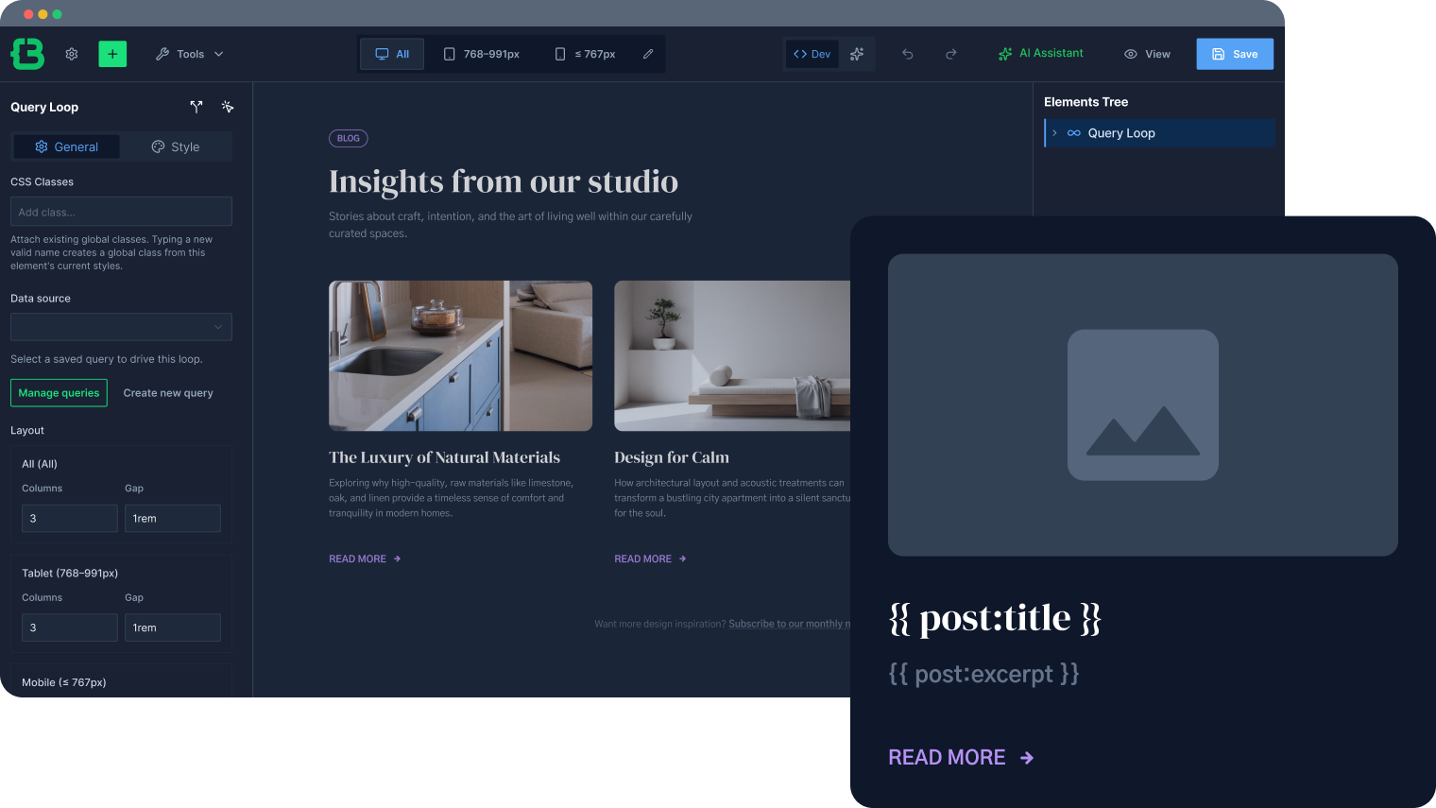The width and height of the screenshot is (1436, 808).
Task: Expand the Query Loop tree chevron
Action: (x=1054, y=133)
